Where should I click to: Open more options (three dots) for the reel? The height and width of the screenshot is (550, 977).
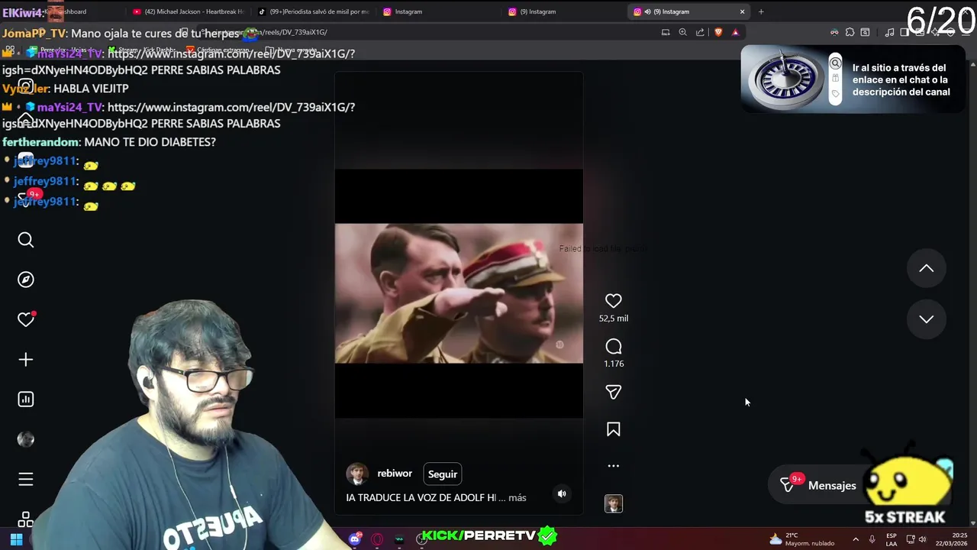[x=613, y=465]
